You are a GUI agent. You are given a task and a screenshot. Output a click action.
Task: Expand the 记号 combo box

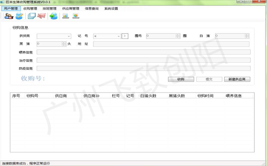119,36
